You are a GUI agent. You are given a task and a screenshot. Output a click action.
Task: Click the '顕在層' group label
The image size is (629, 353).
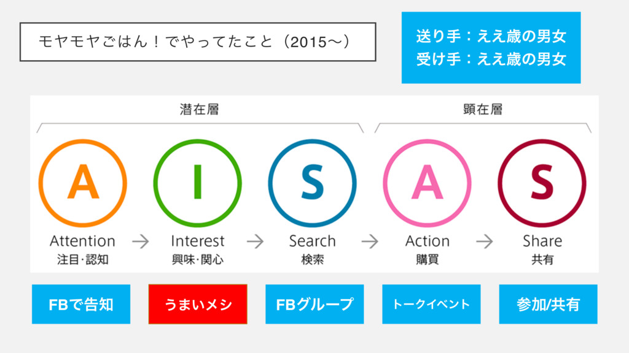483,110
